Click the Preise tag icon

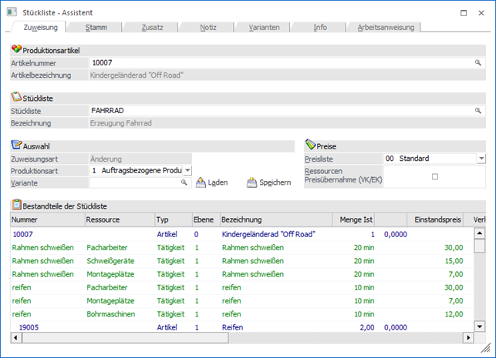coord(310,145)
